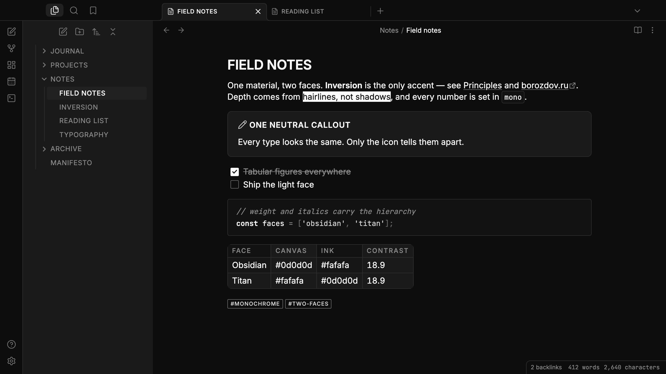The image size is (666, 374).
Task: Switch to reading view book icon
Action: click(x=638, y=30)
